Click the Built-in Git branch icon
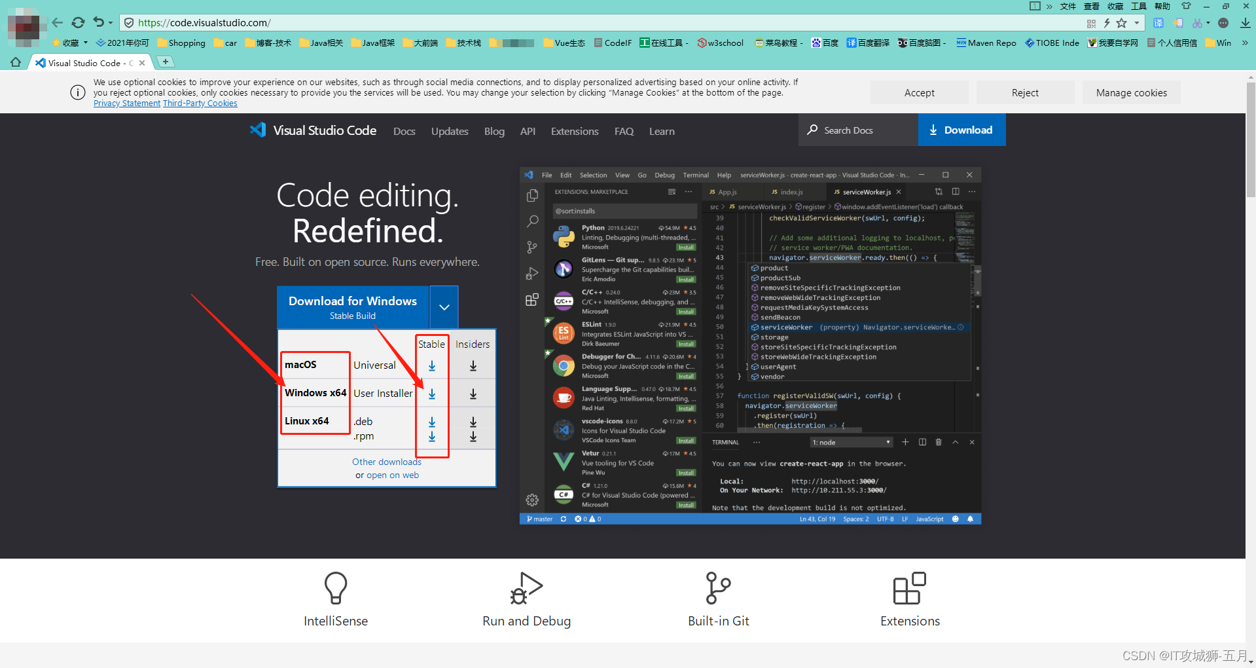 pyautogui.click(x=718, y=588)
